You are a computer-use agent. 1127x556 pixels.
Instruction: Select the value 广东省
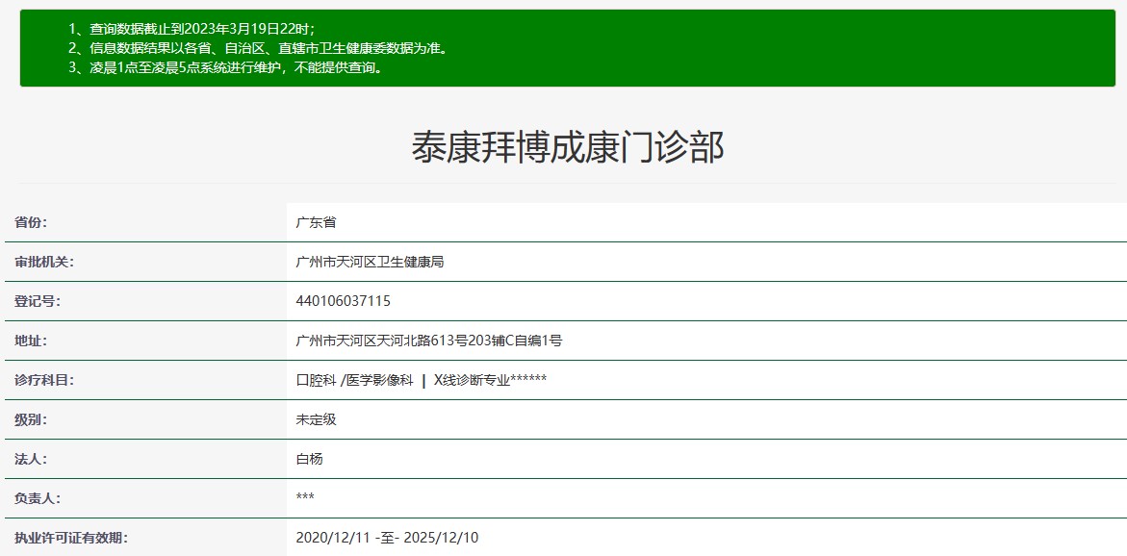point(316,222)
